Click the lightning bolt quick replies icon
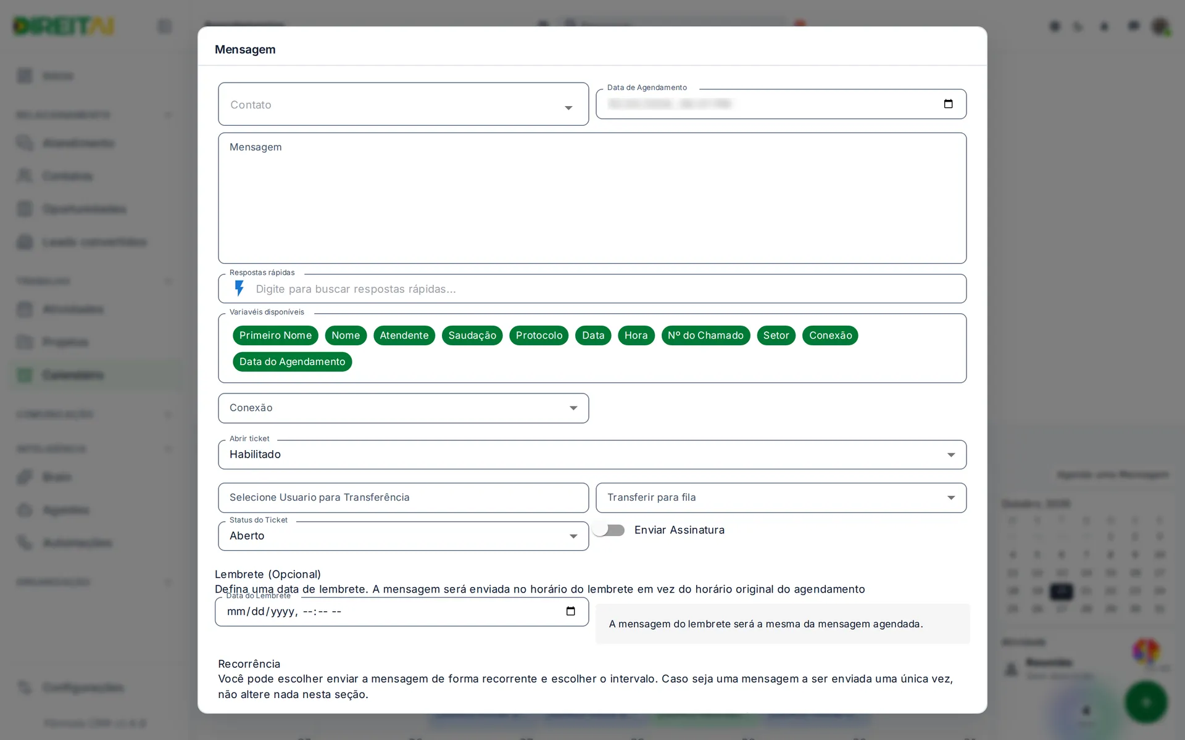1185x740 pixels. pos(239,289)
